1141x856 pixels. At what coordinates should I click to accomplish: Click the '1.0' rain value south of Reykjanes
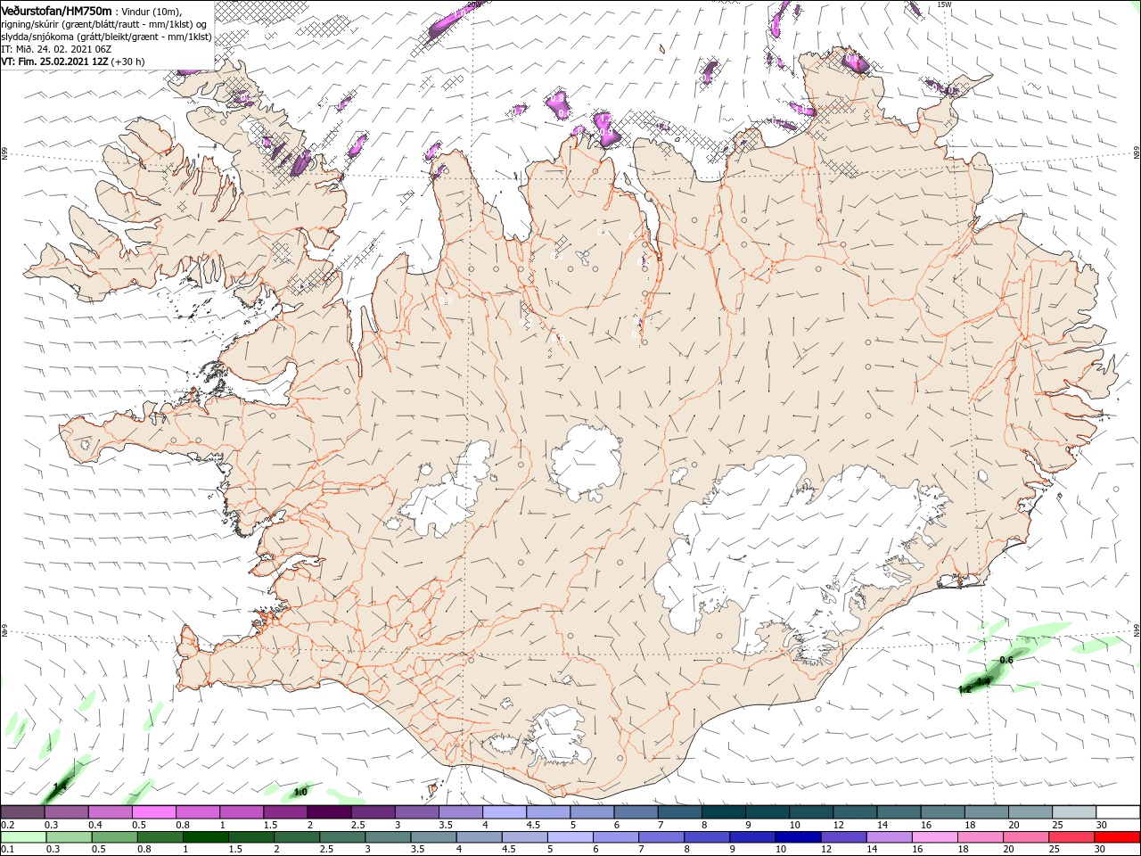click(300, 792)
